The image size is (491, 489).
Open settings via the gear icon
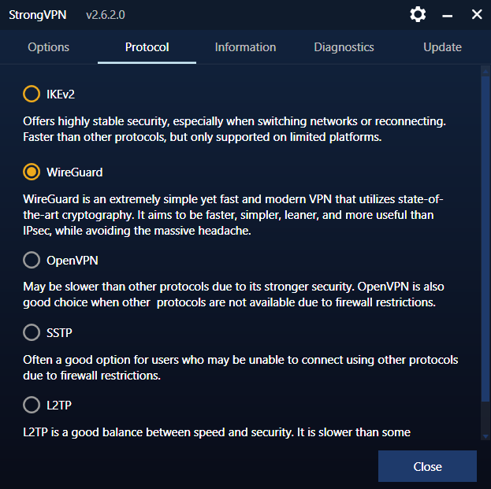pyautogui.click(x=418, y=14)
